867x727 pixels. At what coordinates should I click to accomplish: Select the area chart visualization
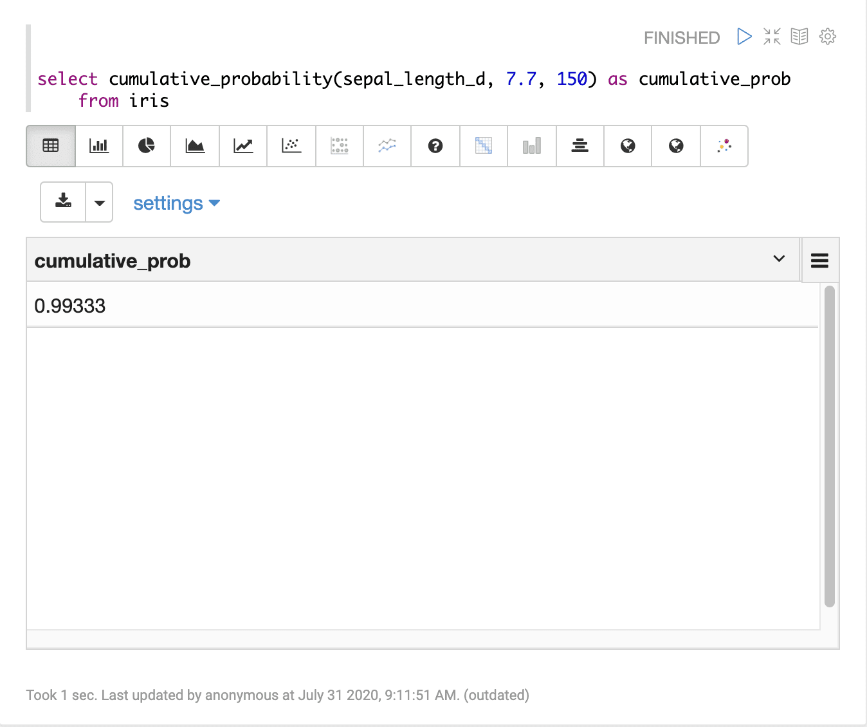point(195,146)
